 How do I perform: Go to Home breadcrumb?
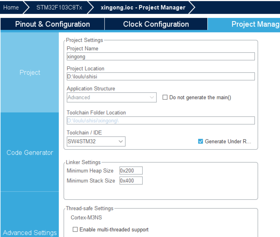(11, 7)
